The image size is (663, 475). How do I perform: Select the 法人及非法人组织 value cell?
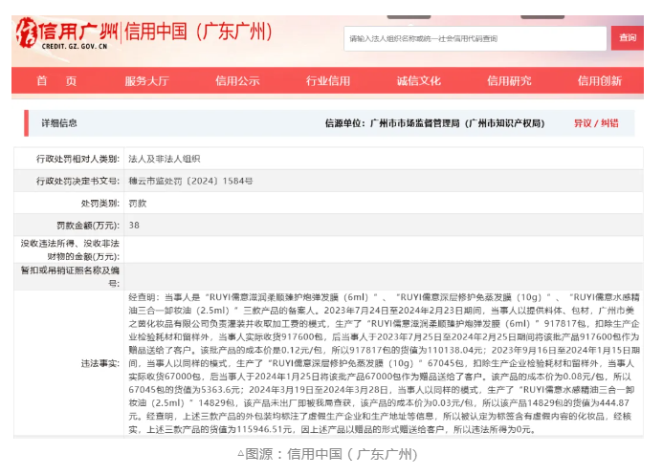164,159
